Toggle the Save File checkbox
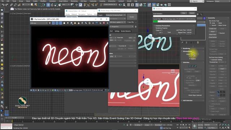Image resolution: width=231 pixels, height=130 pixels. tap(127, 22)
